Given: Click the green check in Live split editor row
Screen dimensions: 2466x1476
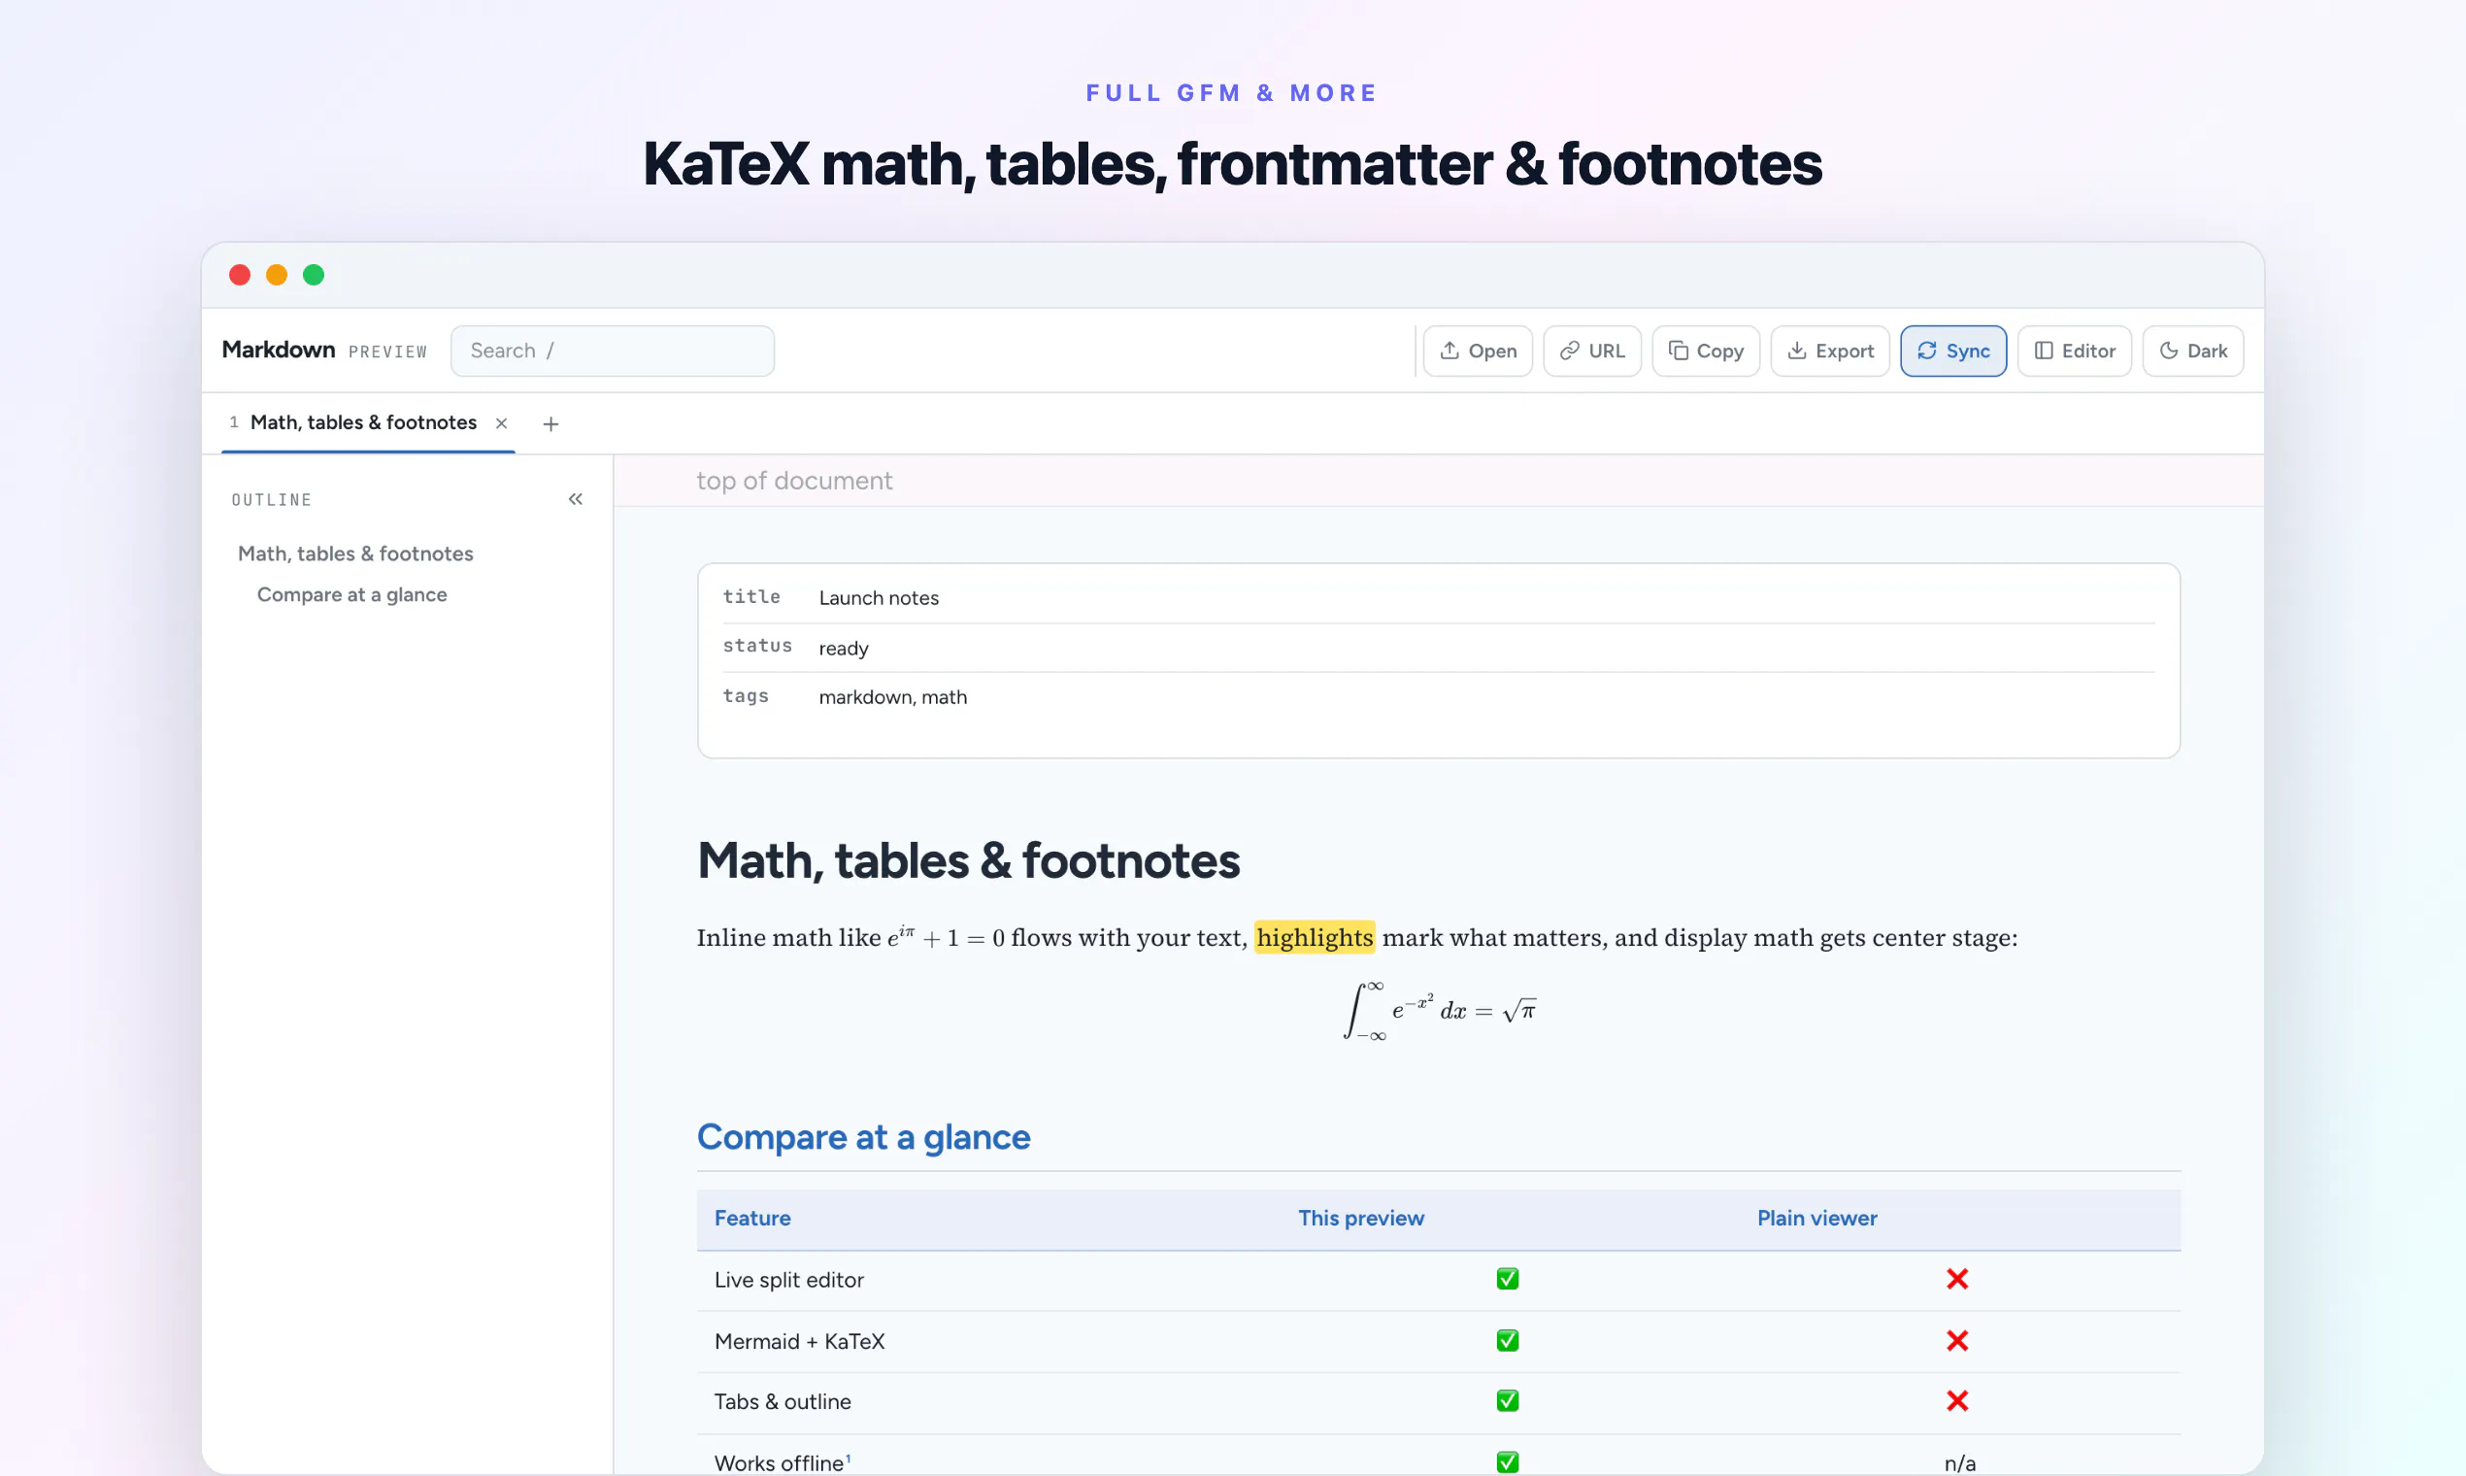Looking at the screenshot, I should [x=1508, y=1280].
